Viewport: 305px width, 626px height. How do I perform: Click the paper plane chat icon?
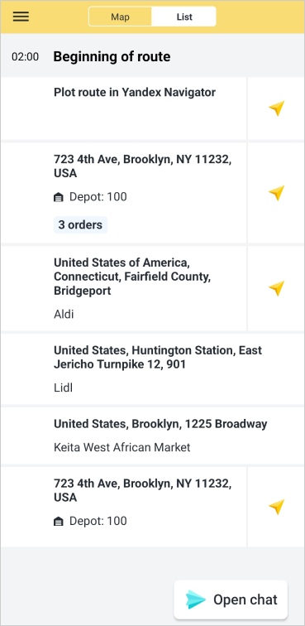point(195,600)
